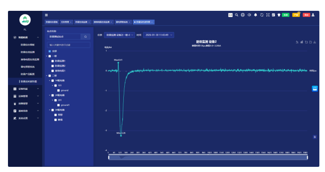Click the small settings icon below floating button

point(315,137)
